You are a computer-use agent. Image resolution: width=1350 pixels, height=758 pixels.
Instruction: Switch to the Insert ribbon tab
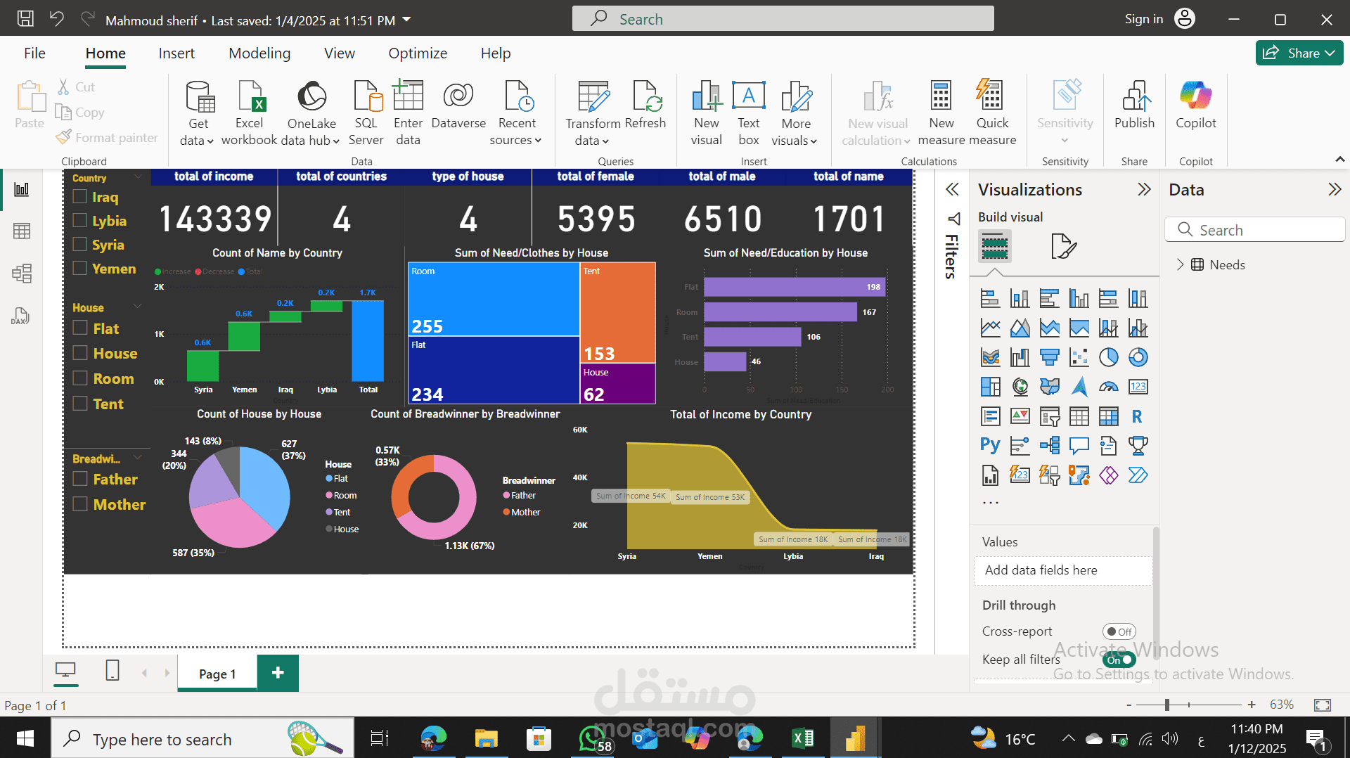[176, 53]
